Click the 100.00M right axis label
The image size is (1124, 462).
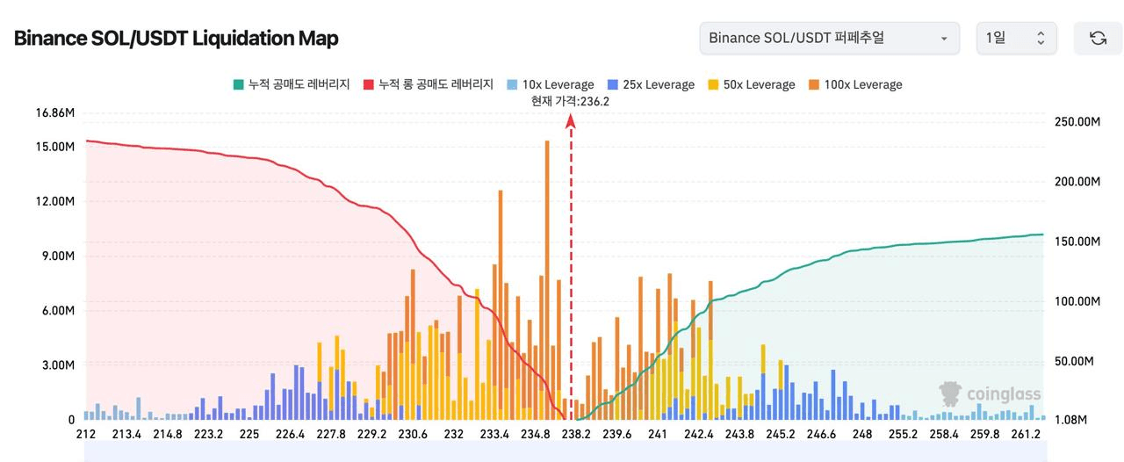(1077, 301)
